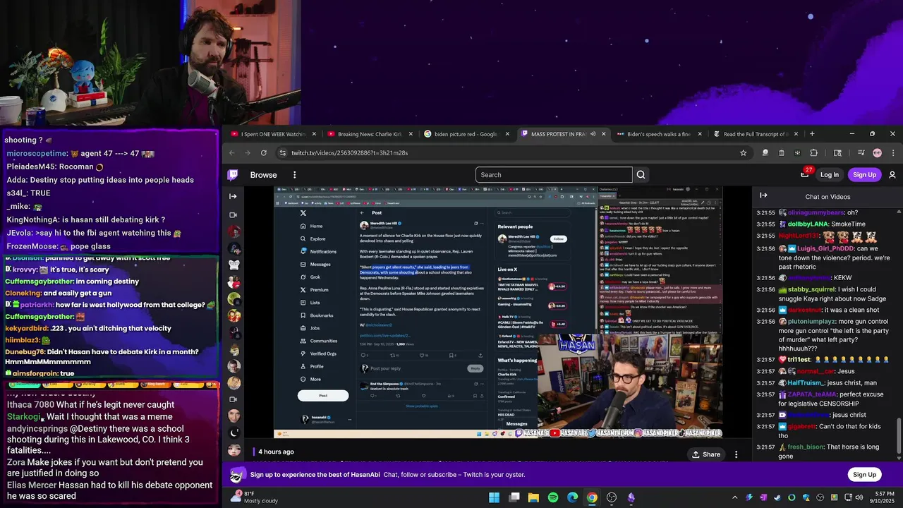Viewport: 903px width, 508px height.
Task: Open the user profile icon menu on Twitch
Action: (892, 175)
